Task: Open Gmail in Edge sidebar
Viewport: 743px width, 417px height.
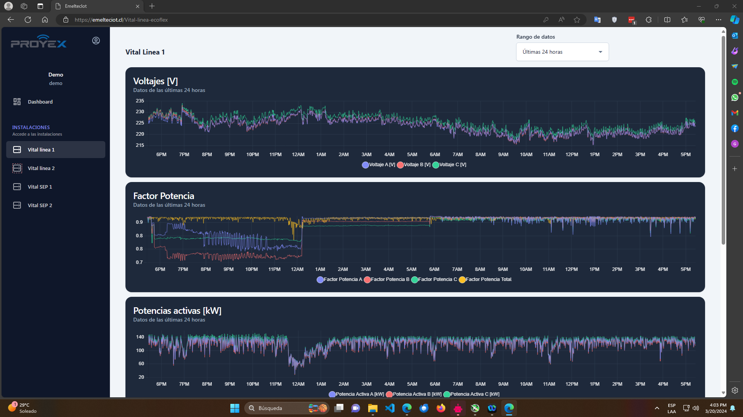Action: click(x=734, y=113)
